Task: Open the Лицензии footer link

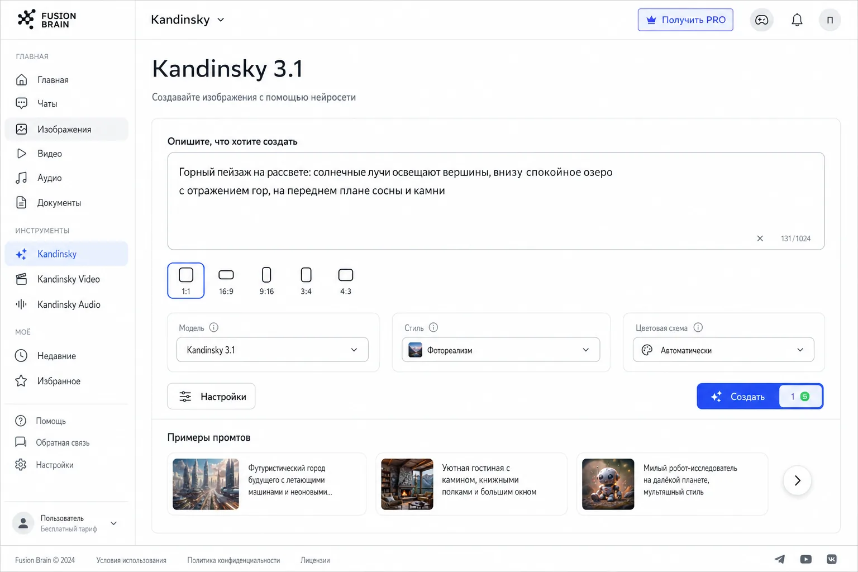Action: pyautogui.click(x=315, y=560)
